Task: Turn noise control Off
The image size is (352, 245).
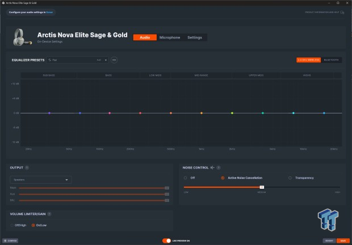Action: point(186,178)
